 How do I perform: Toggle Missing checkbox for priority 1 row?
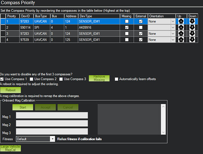point(127,21)
